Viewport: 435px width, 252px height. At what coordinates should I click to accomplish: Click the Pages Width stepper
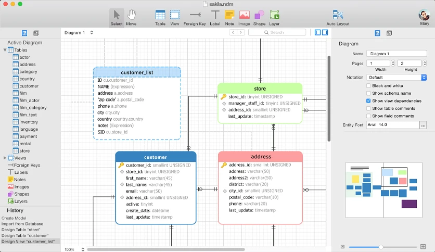click(393, 64)
